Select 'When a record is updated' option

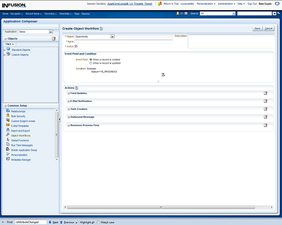pos(91,63)
